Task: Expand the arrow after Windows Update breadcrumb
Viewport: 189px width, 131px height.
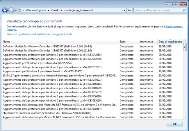Action: click(48, 10)
